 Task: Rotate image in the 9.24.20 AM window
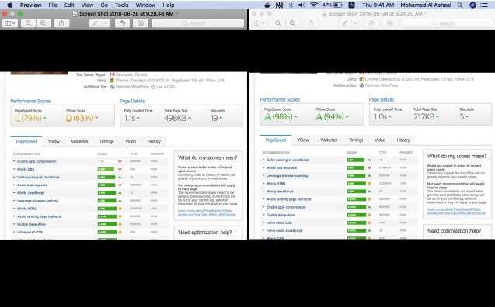371,23
